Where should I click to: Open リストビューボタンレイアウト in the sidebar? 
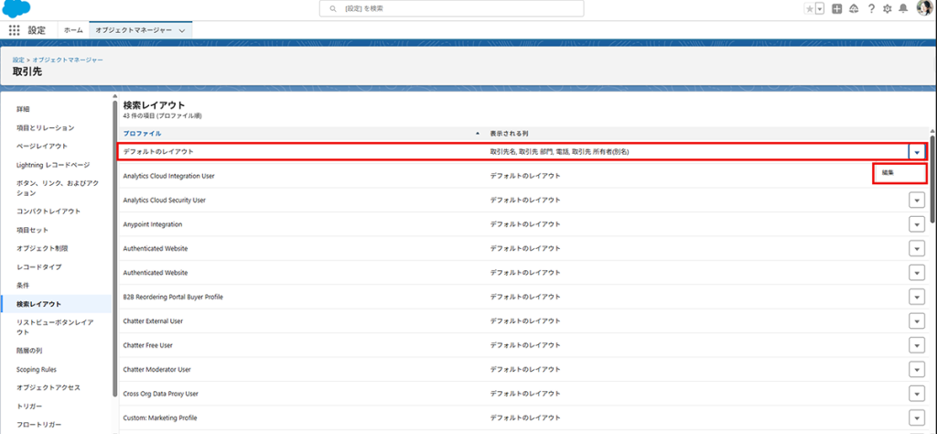coord(55,327)
